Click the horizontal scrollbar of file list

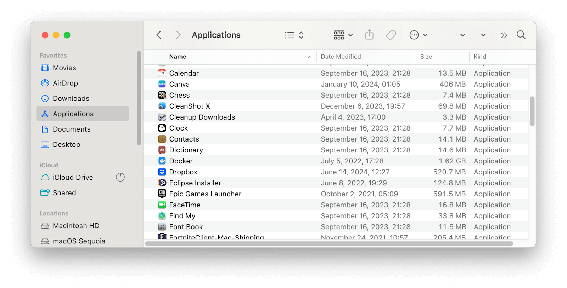329,243
